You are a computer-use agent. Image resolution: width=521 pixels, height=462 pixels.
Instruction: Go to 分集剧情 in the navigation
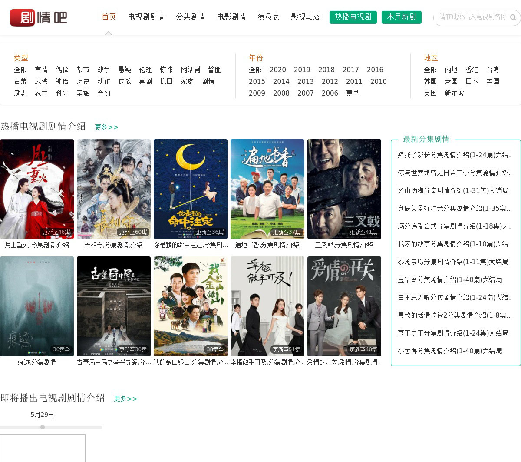(191, 17)
